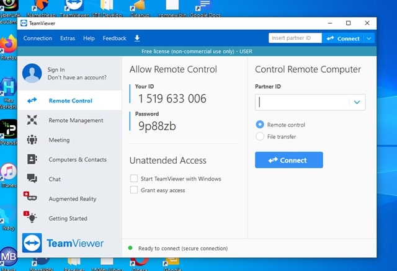Click the password text 9p88zb

[157, 126]
